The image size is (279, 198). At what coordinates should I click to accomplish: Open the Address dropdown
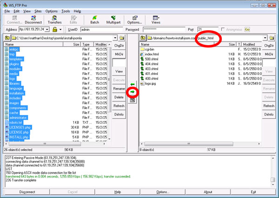coord(47,29)
